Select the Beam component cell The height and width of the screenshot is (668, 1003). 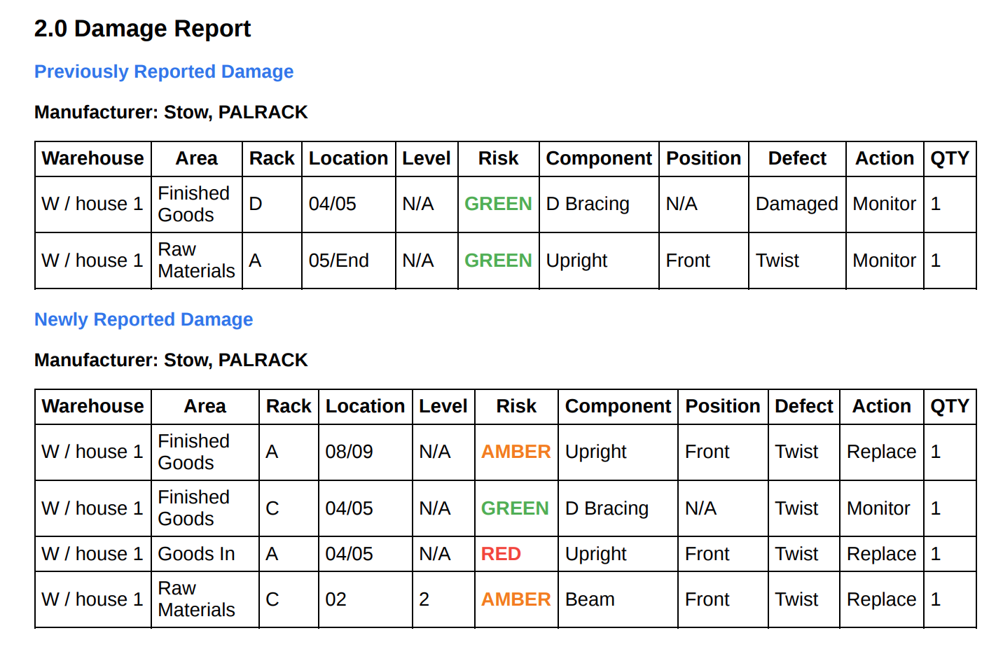click(590, 599)
